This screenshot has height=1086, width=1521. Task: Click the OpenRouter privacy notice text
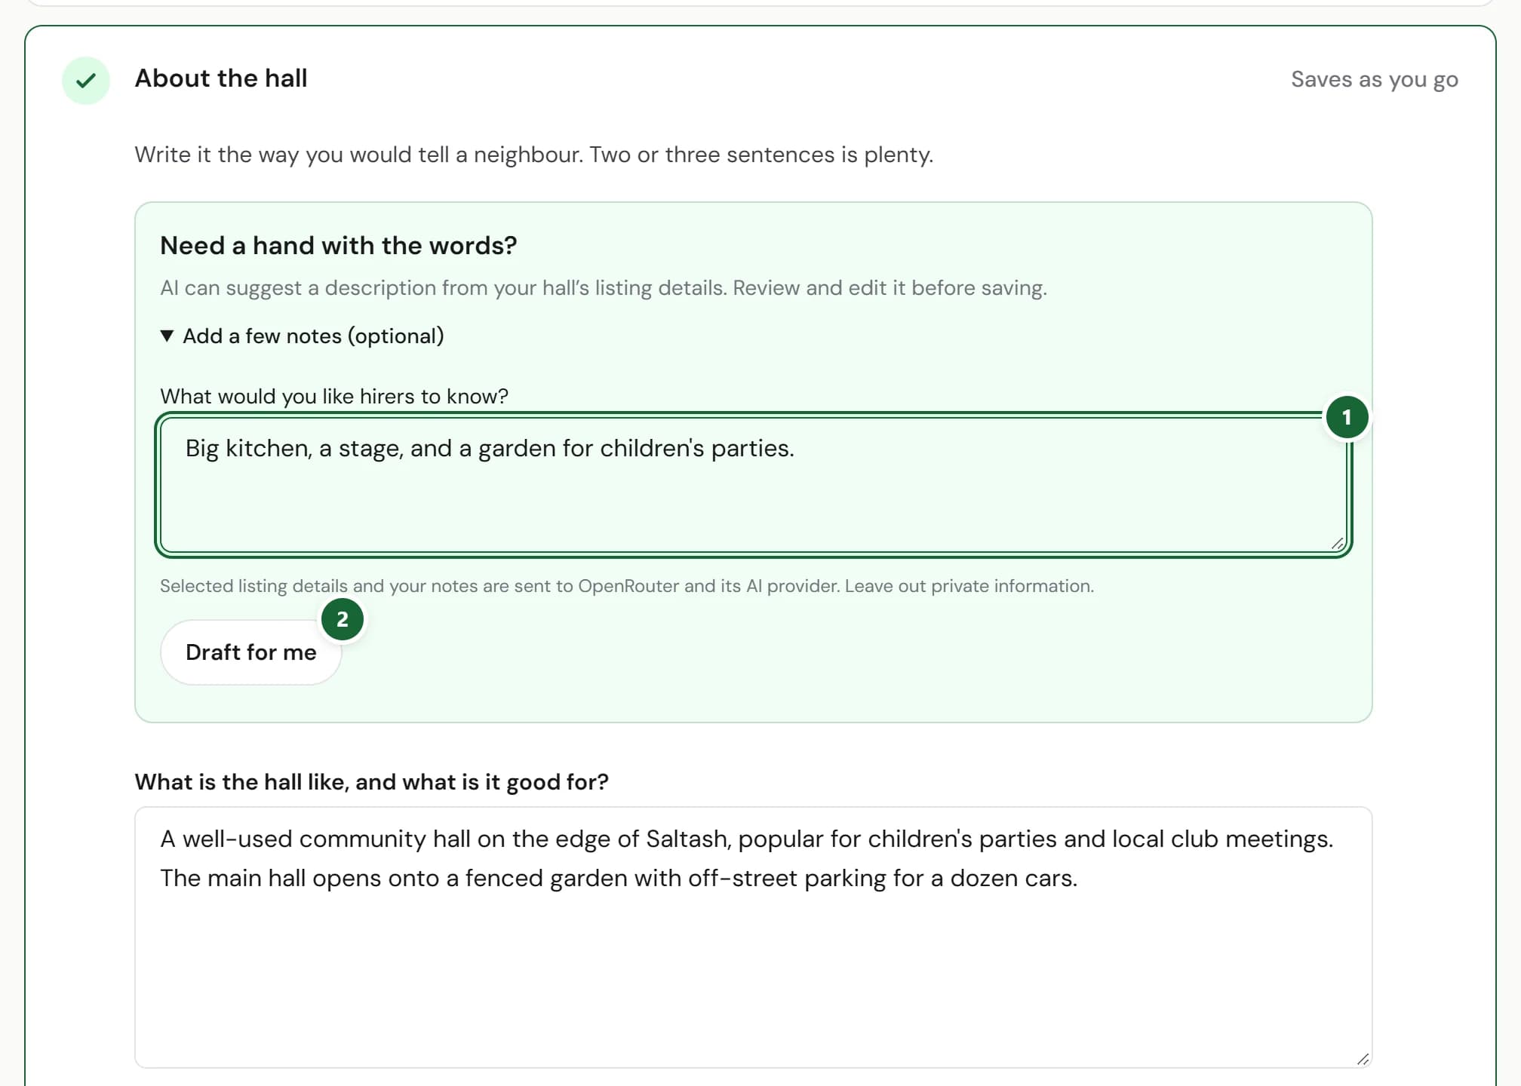626,586
